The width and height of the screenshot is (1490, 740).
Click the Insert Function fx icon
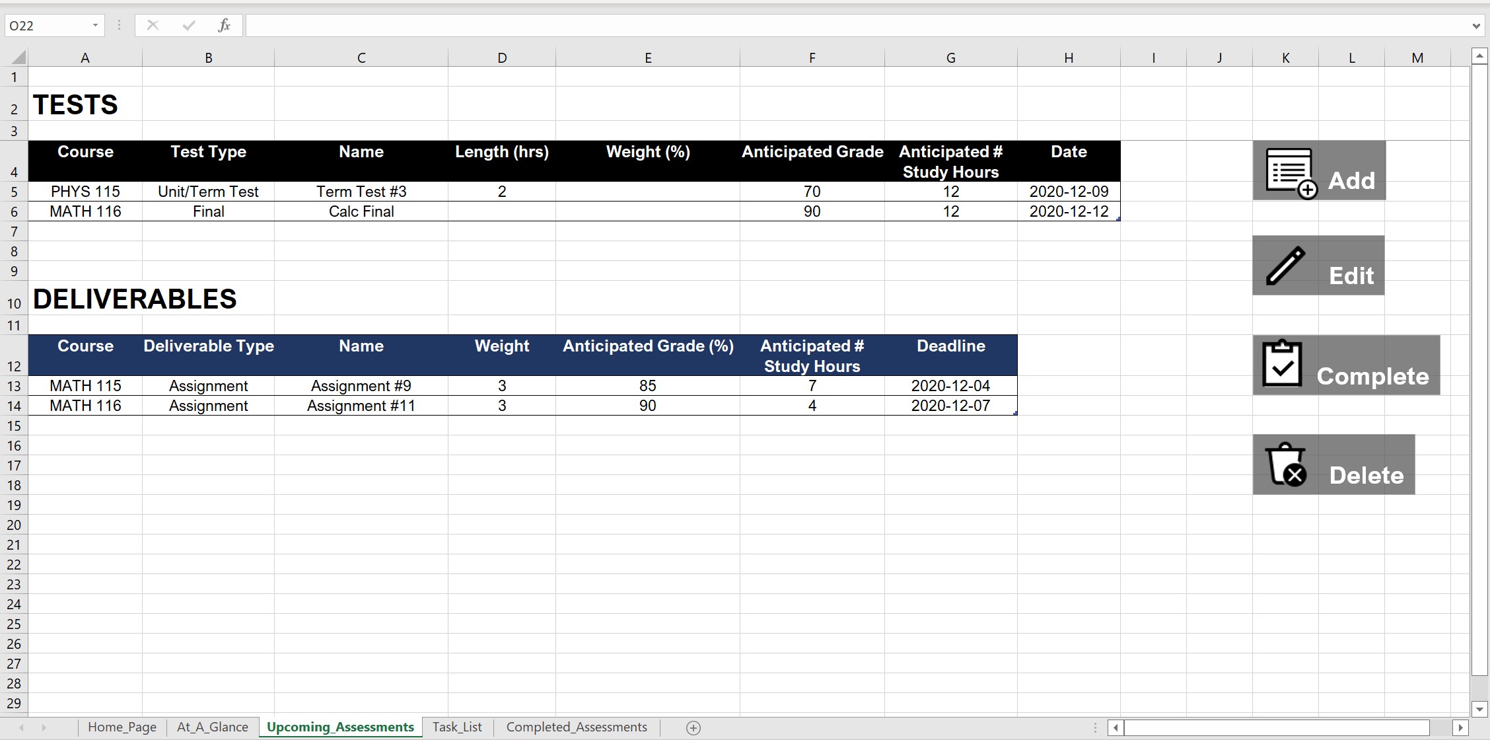[224, 25]
